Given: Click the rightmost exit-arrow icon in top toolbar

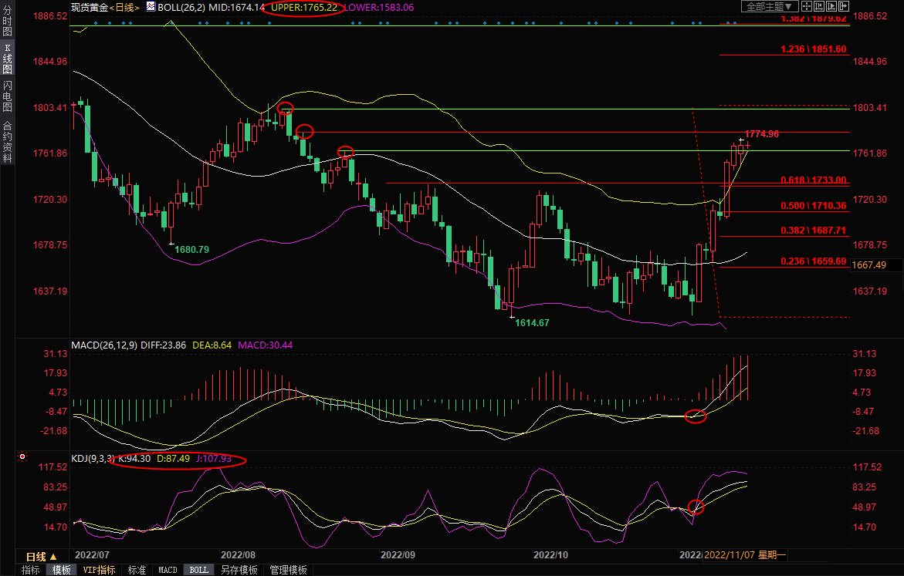Looking at the screenshot, I should pos(844,6).
